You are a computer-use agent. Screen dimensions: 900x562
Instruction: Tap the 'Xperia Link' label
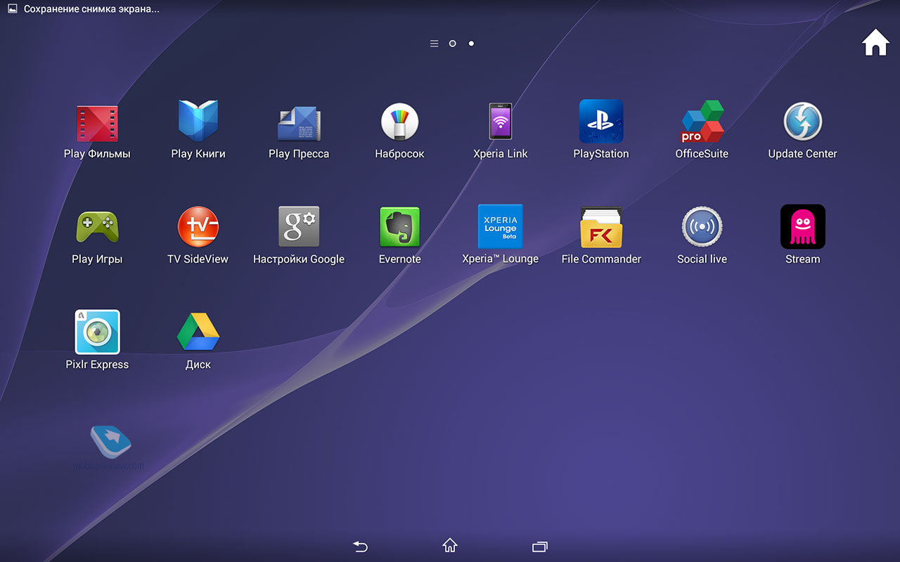click(x=501, y=154)
